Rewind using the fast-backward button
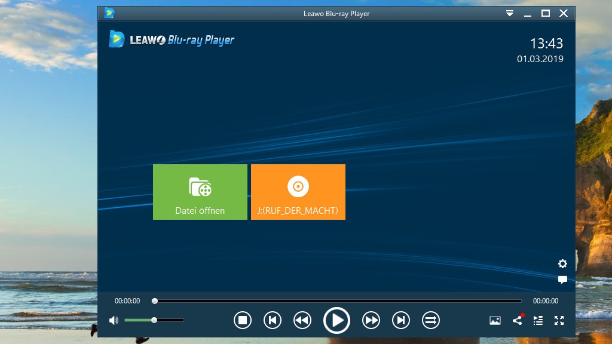This screenshot has height=344, width=612. [302, 320]
